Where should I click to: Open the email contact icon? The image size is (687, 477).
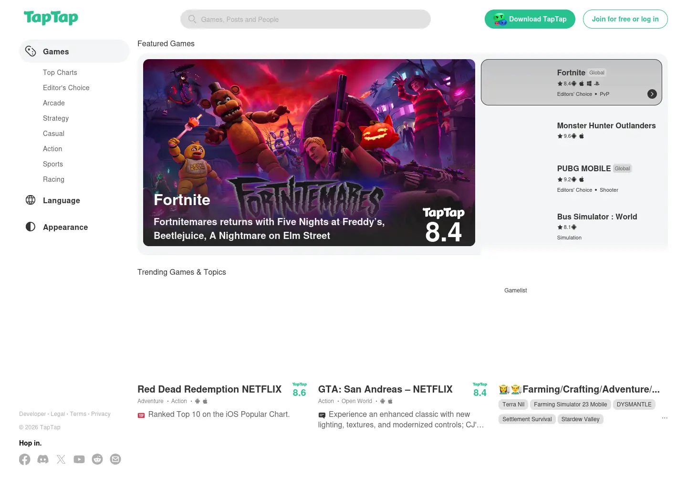tap(115, 459)
